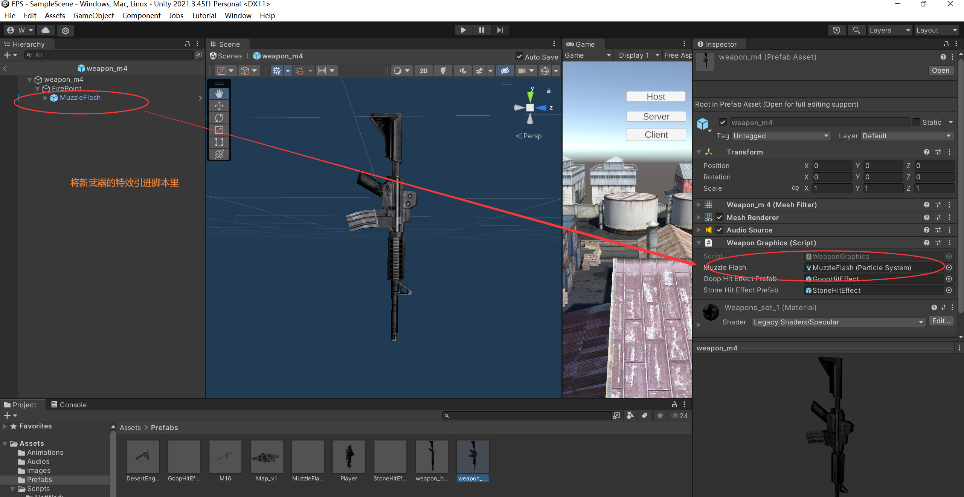Screen dimensions: 964x497
Task: Open the Audio Source preset icon
Action: click(x=938, y=230)
